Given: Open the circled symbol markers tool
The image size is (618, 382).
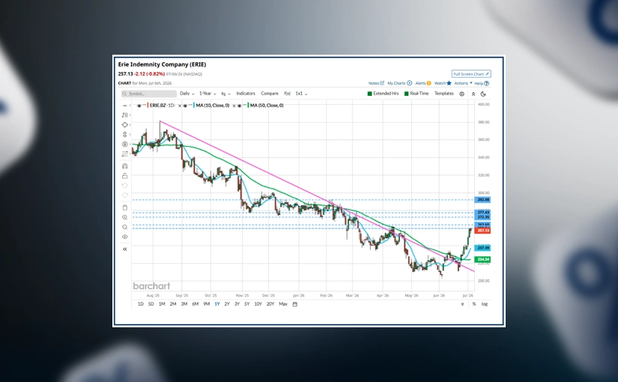Looking at the screenshot, I should point(124,145).
